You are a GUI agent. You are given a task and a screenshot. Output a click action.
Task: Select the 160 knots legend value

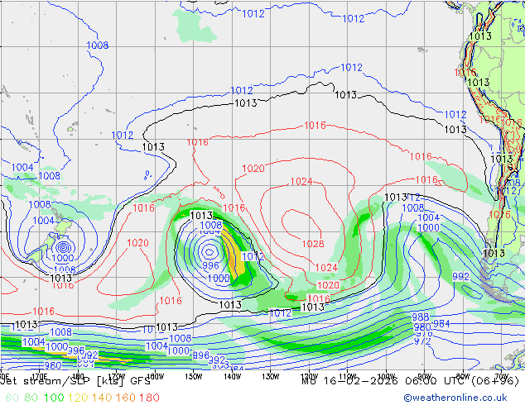point(125,398)
